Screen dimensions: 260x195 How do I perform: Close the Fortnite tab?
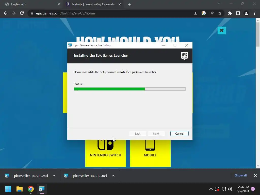coord(120,4)
